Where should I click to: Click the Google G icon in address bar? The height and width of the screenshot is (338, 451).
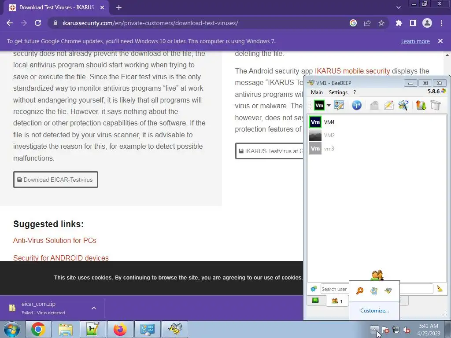pyautogui.click(x=353, y=23)
